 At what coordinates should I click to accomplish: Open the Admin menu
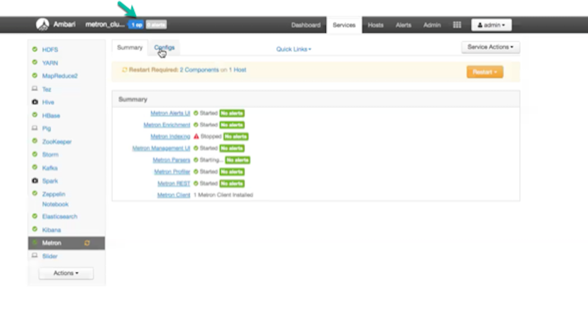[432, 25]
